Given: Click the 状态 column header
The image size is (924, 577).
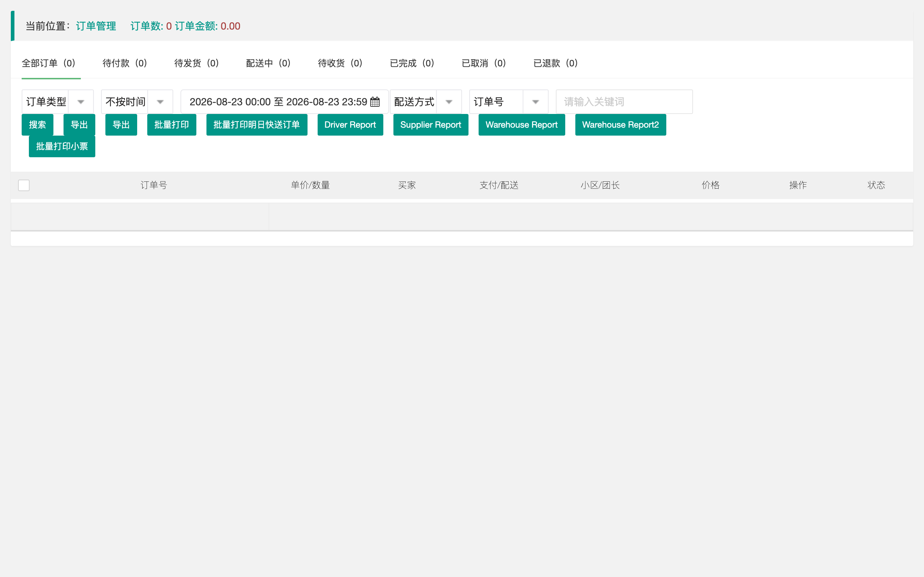Looking at the screenshot, I should (x=876, y=185).
